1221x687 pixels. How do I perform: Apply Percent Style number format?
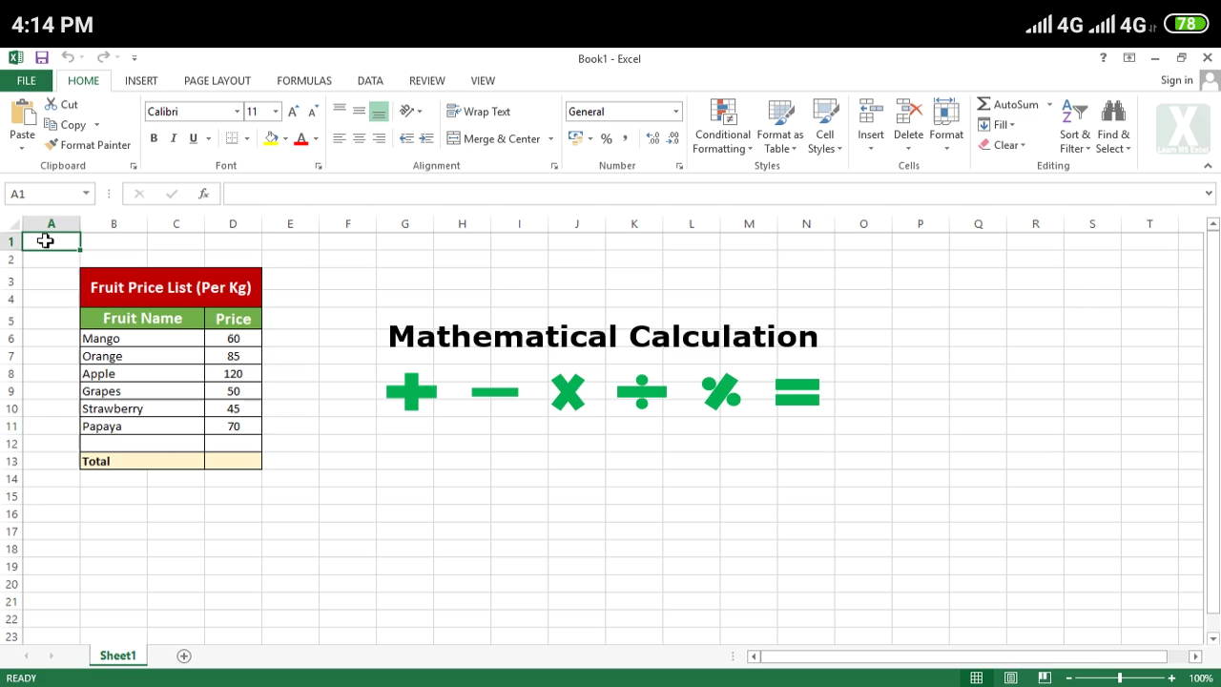coord(606,138)
